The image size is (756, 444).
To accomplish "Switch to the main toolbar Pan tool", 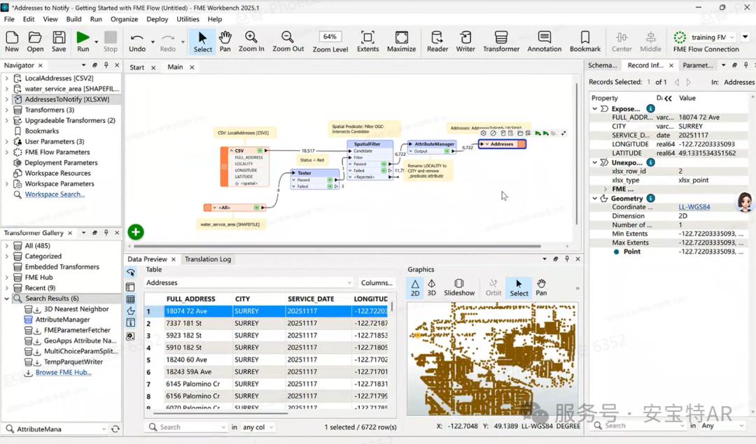I will 225,41.
